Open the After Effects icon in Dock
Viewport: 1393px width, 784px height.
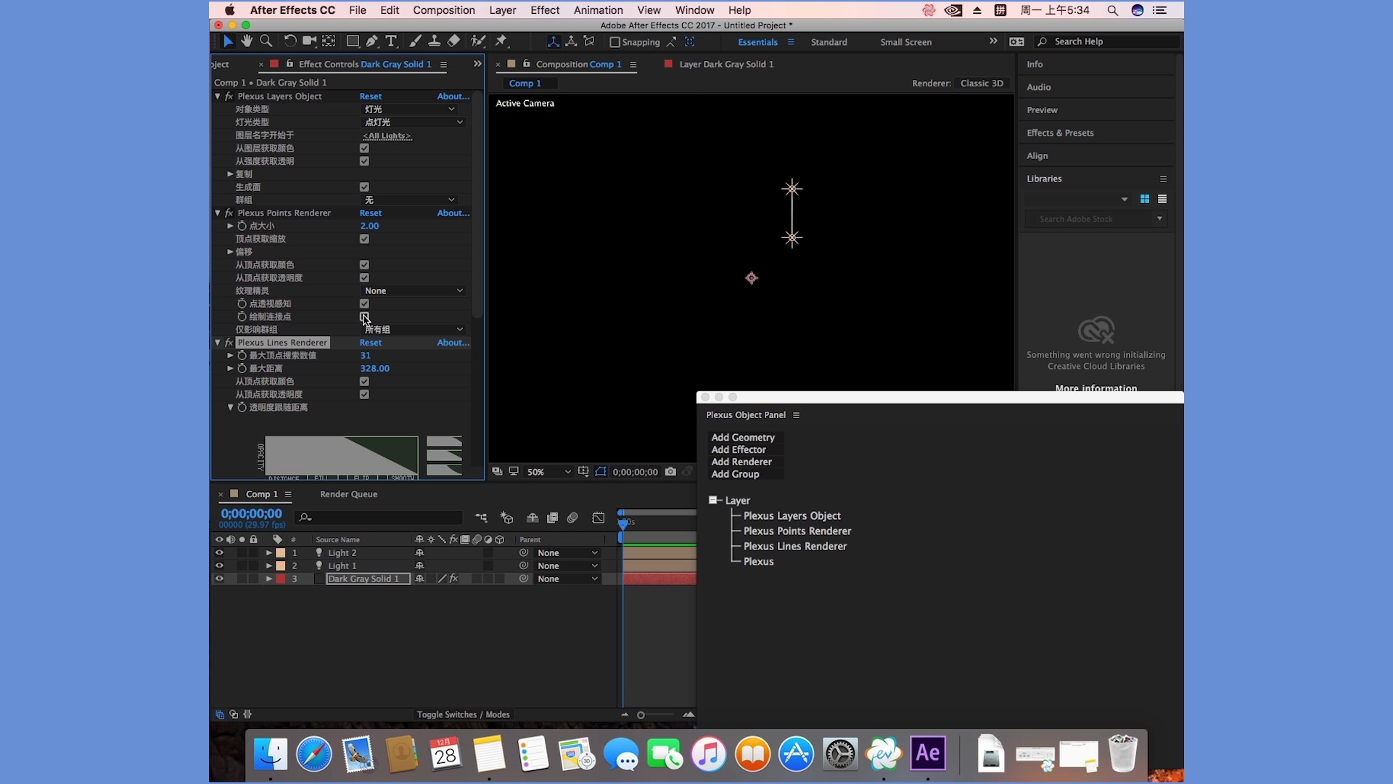click(927, 754)
